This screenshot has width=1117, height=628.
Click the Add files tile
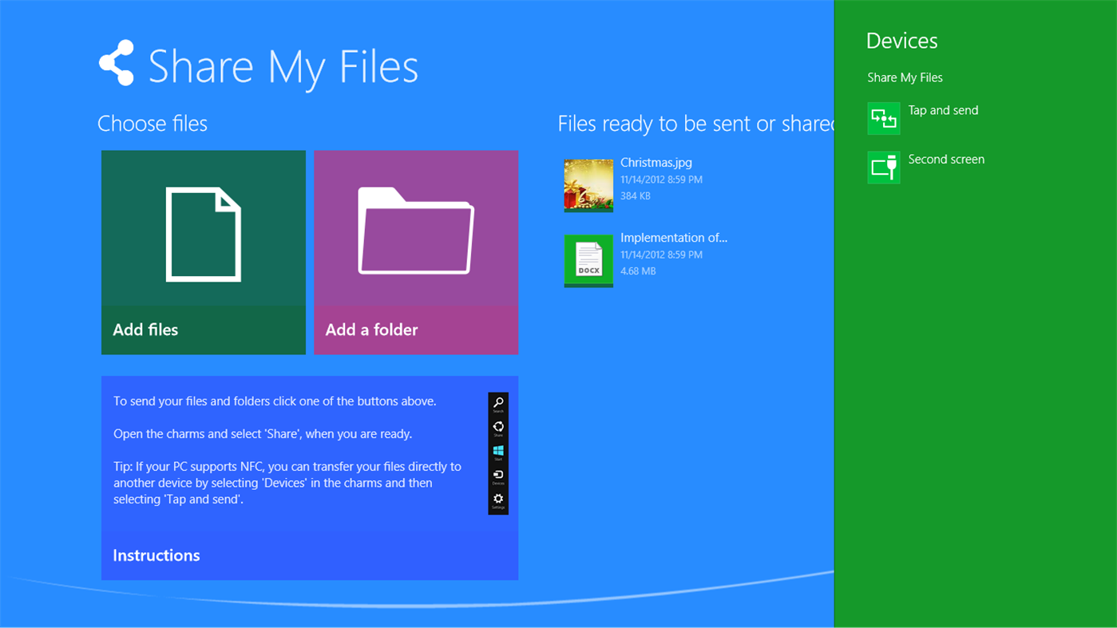pos(203,252)
